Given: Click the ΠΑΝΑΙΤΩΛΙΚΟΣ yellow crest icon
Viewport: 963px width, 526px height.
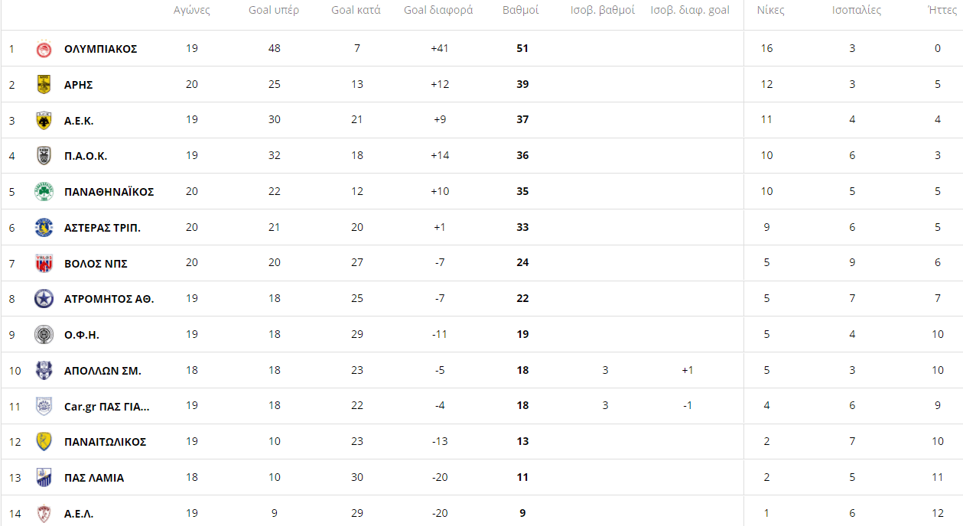Looking at the screenshot, I should click(x=44, y=442).
